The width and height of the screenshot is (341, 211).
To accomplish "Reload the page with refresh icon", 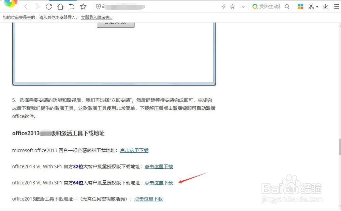I will (x=49, y=6).
